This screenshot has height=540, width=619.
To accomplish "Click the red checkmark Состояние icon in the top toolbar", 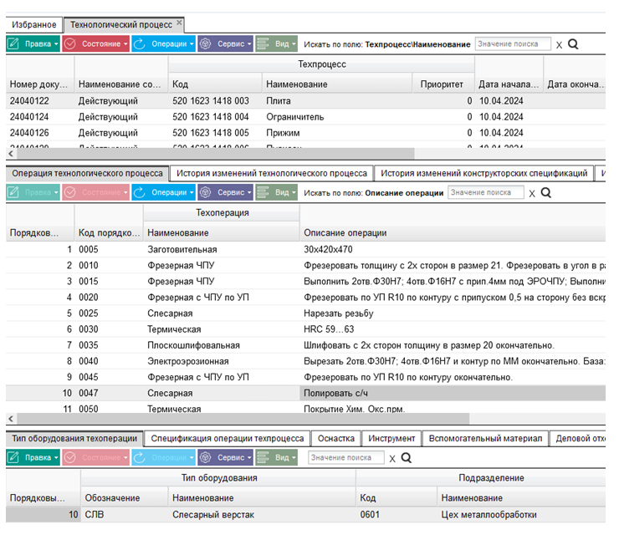I will (70, 43).
